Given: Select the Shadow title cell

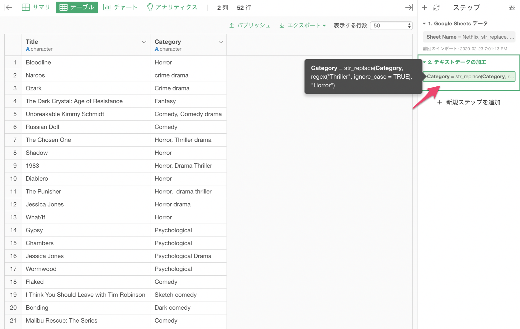Looking at the screenshot, I should (86, 153).
